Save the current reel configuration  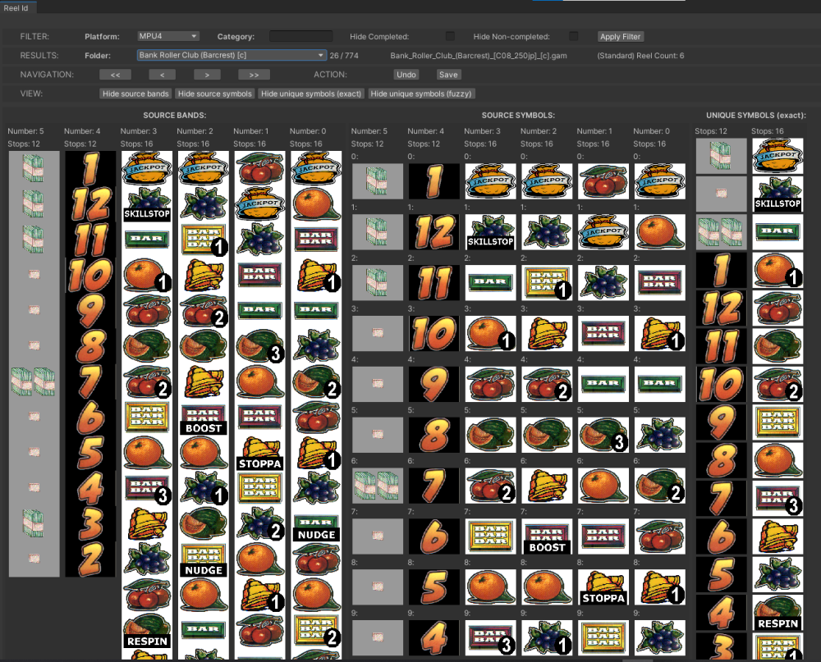pyautogui.click(x=448, y=74)
